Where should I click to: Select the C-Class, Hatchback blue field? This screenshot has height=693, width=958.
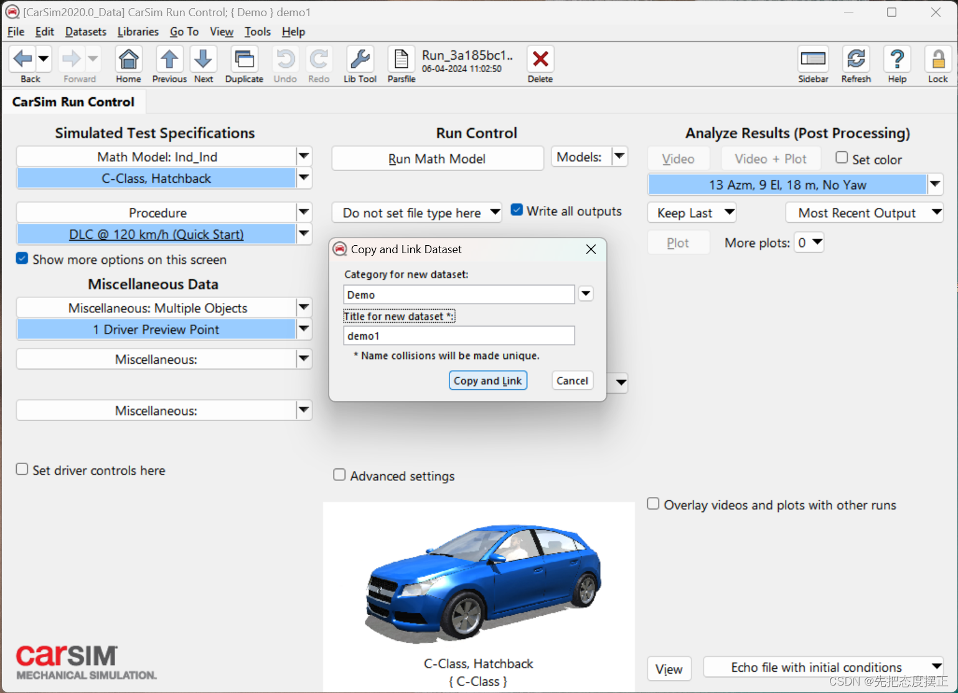tap(156, 179)
